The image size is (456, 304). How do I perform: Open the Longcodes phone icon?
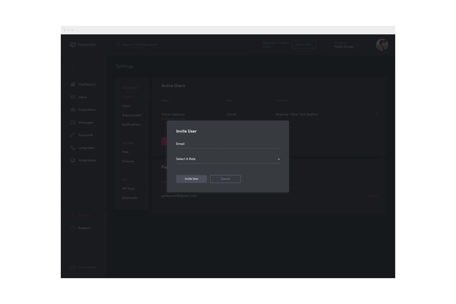click(73, 148)
